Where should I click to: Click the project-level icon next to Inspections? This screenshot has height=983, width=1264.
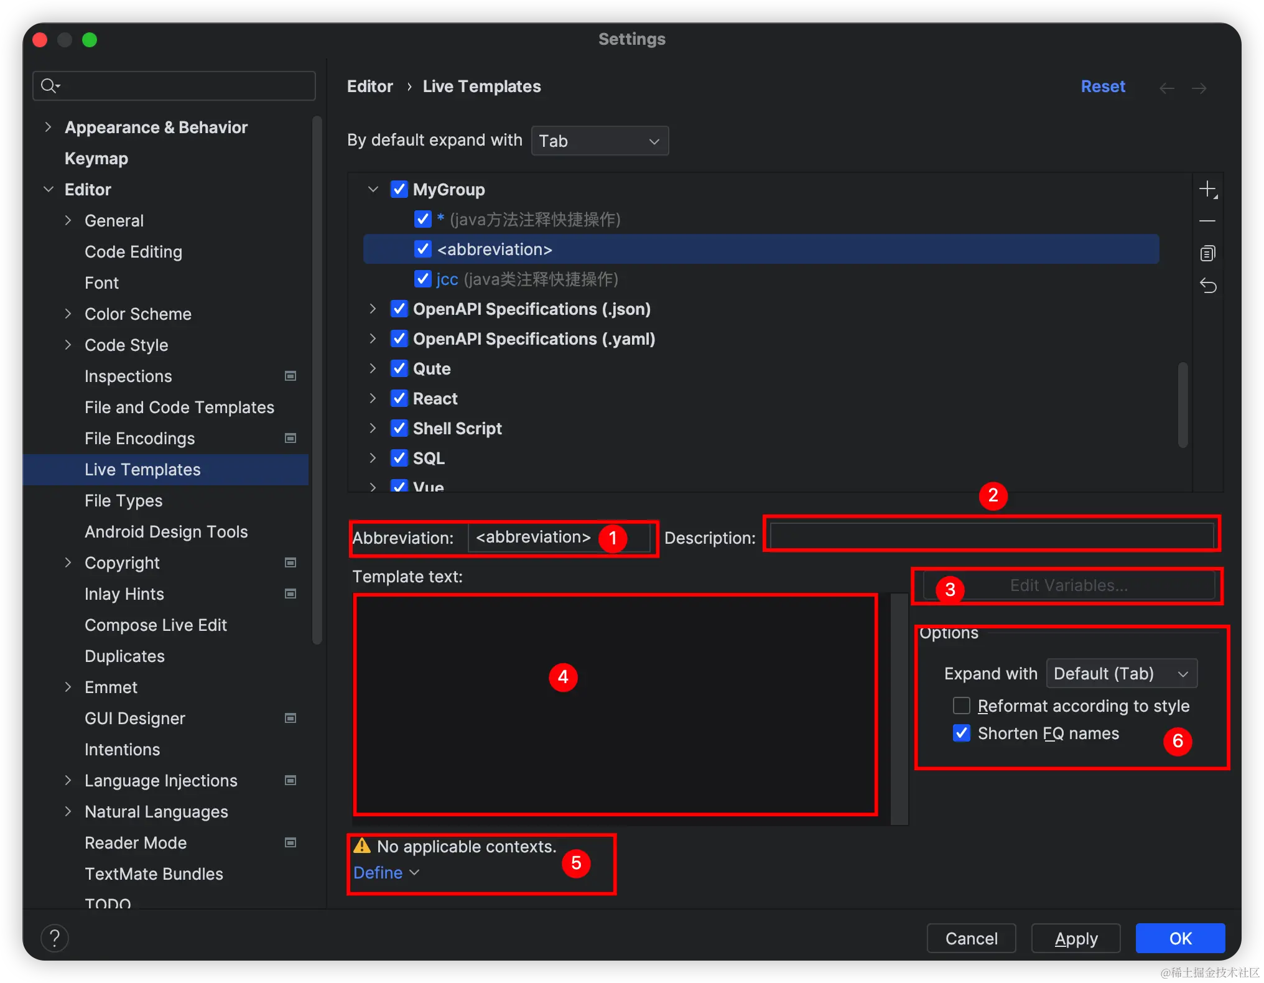click(290, 376)
